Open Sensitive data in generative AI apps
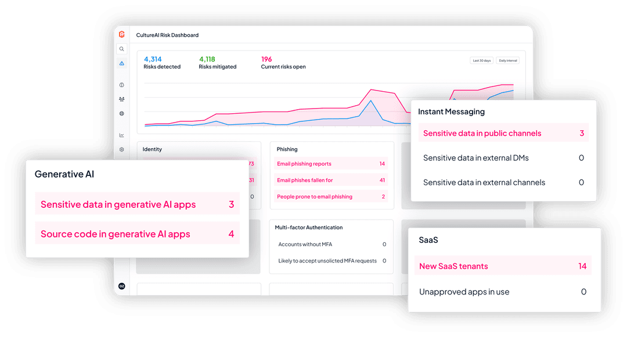The image size is (627, 338). pyautogui.click(x=137, y=204)
